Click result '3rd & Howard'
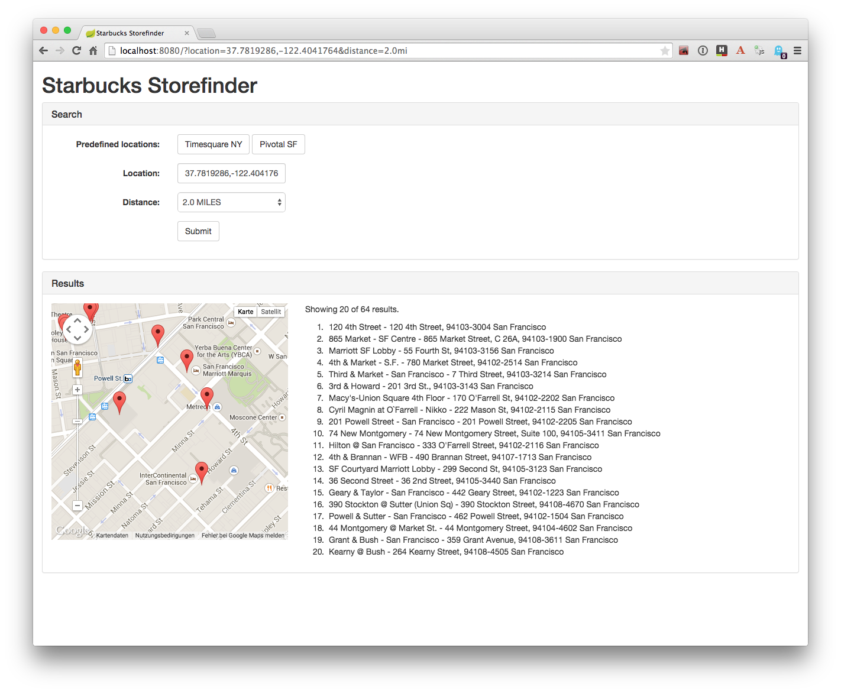The height and width of the screenshot is (693, 841). 431,386
